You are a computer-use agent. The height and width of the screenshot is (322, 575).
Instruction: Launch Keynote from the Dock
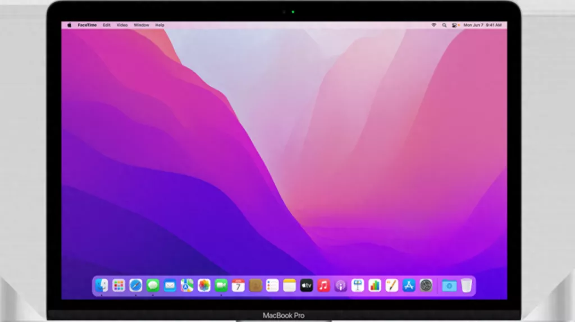pos(358,286)
